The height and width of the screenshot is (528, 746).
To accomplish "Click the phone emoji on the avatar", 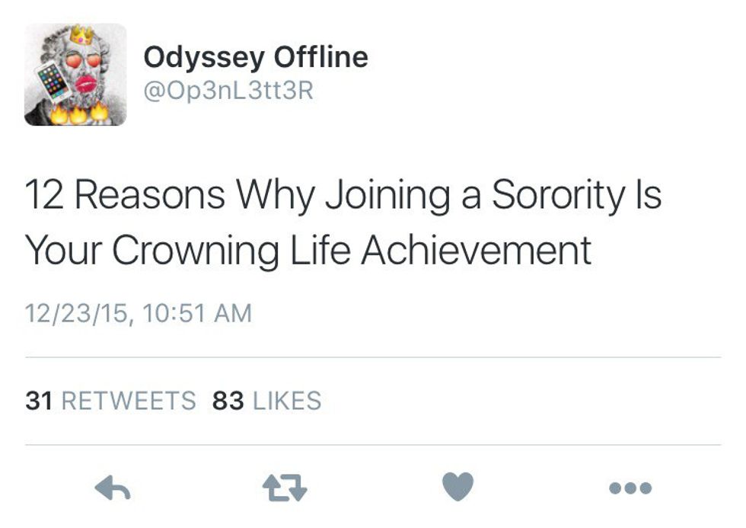I will tap(53, 82).
